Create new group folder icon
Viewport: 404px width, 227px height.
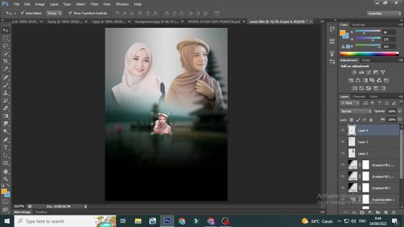(378, 212)
